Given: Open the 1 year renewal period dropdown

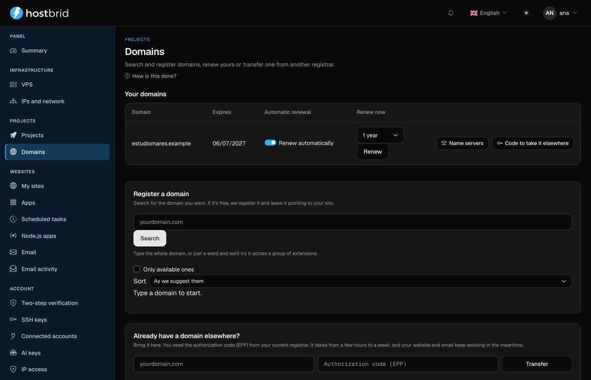Looking at the screenshot, I should (x=380, y=135).
